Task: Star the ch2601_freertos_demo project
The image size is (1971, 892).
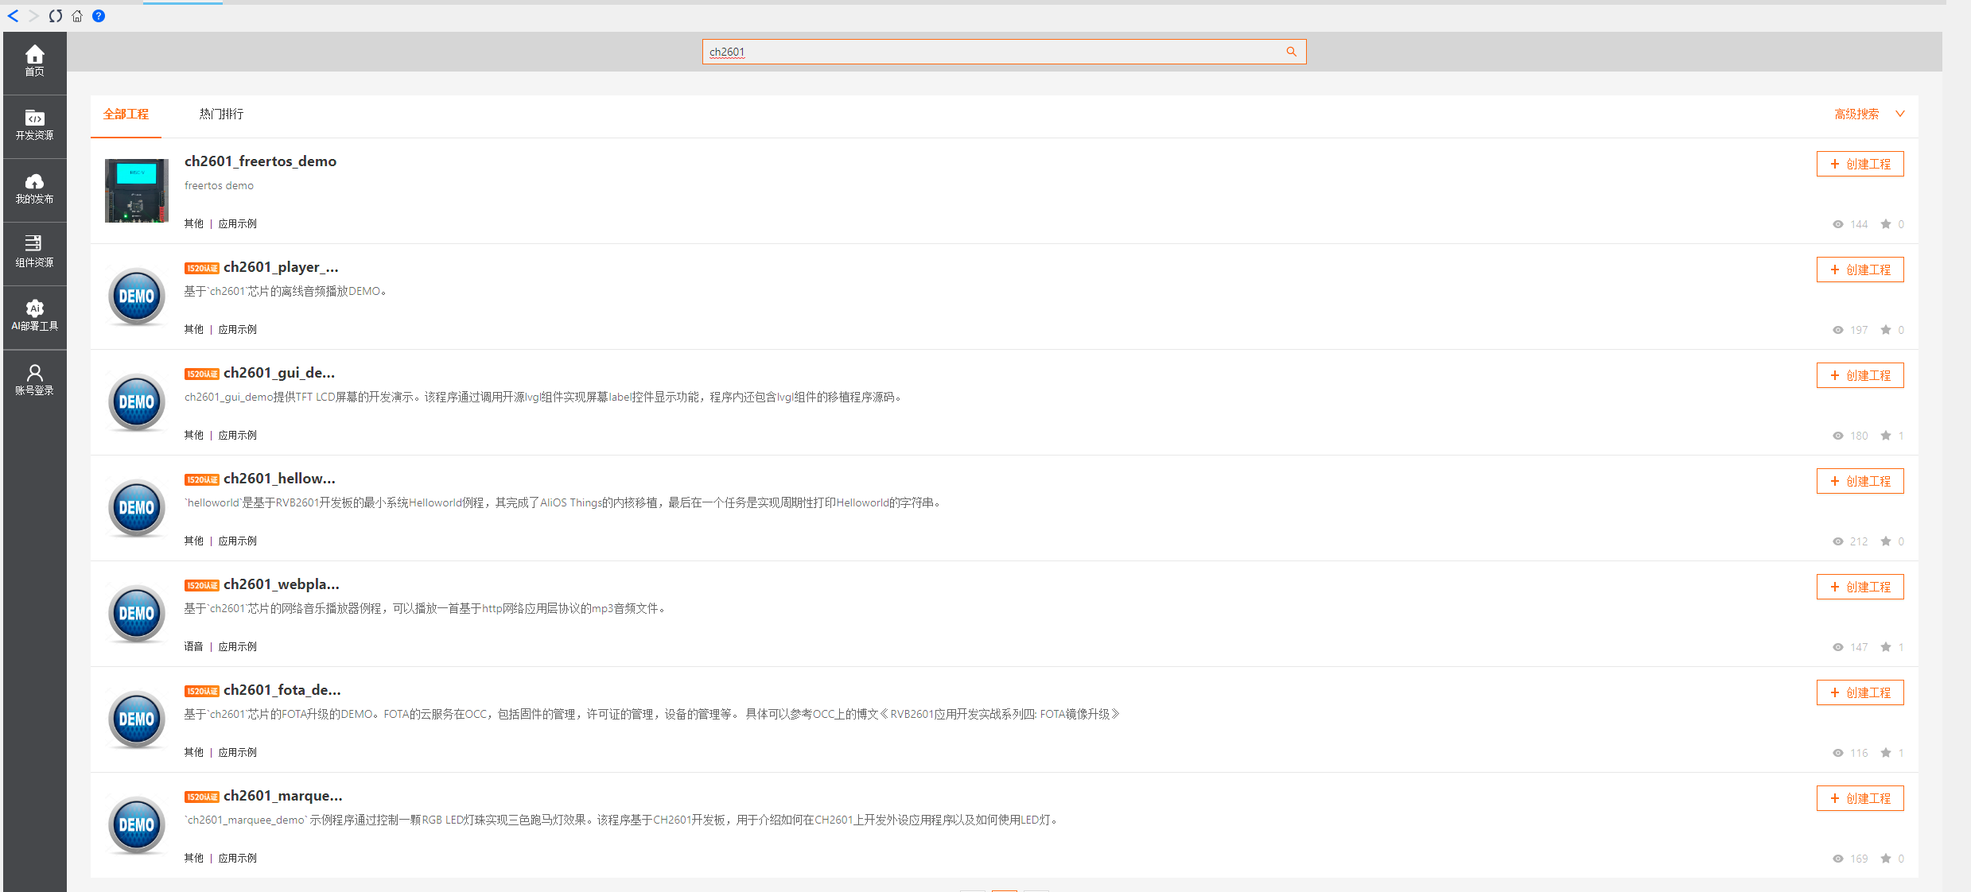Action: click(1885, 224)
